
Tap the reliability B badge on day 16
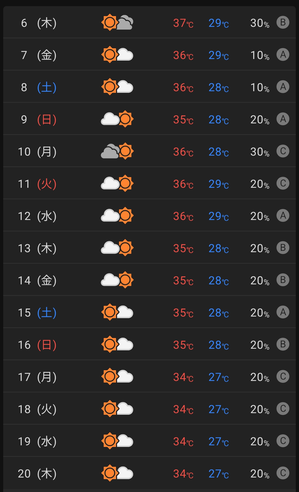pyautogui.click(x=283, y=344)
